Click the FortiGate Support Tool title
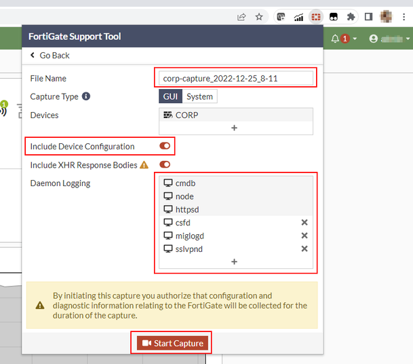 pos(75,36)
